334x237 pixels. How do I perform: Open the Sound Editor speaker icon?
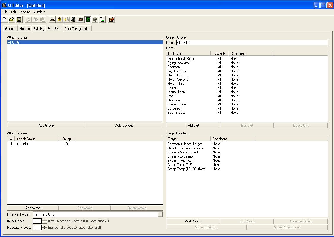(66, 20)
